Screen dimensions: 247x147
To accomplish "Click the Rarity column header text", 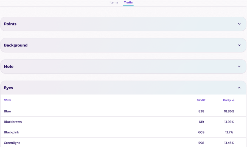I will [227, 100].
